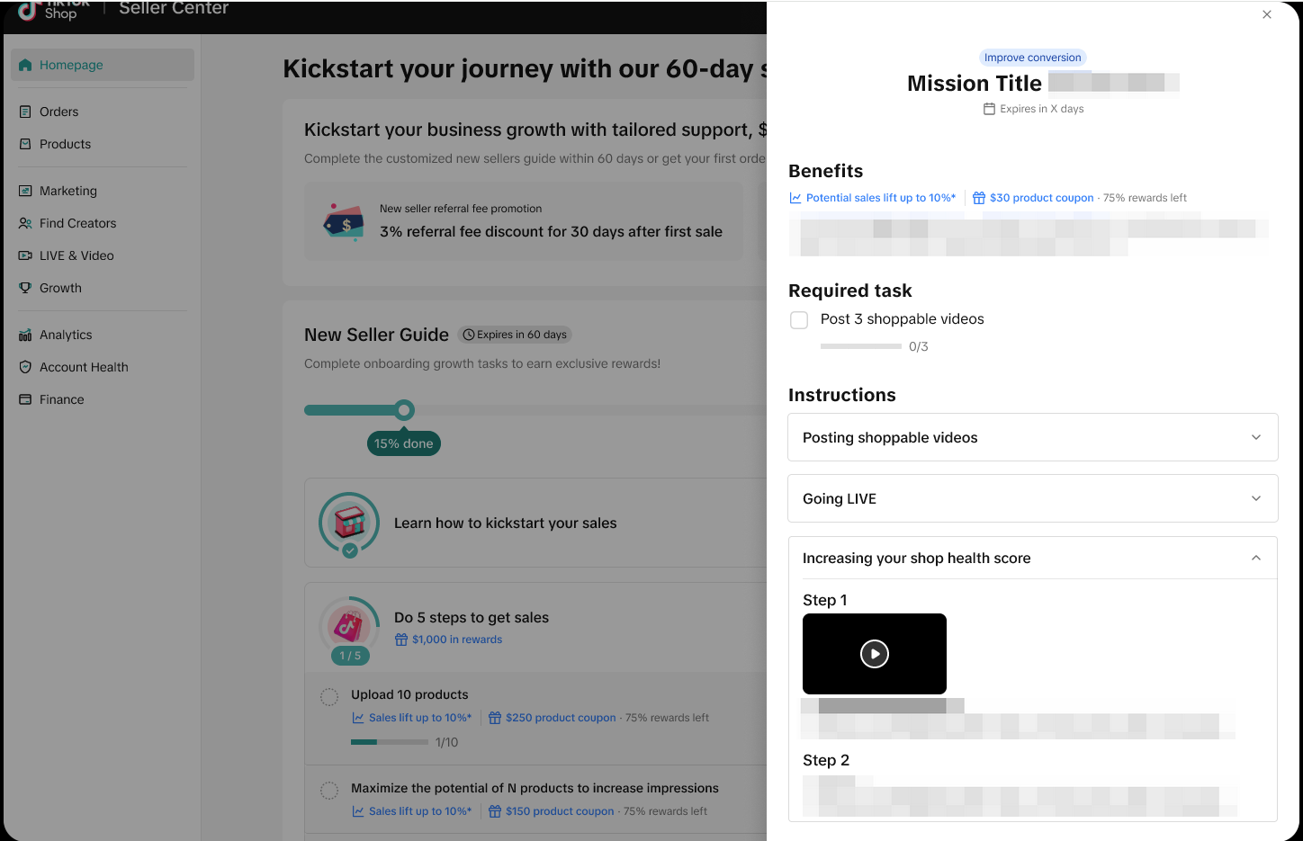Click the LIVE & Video camera icon
This screenshot has height=841, width=1303.
click(x=25, y=255)
